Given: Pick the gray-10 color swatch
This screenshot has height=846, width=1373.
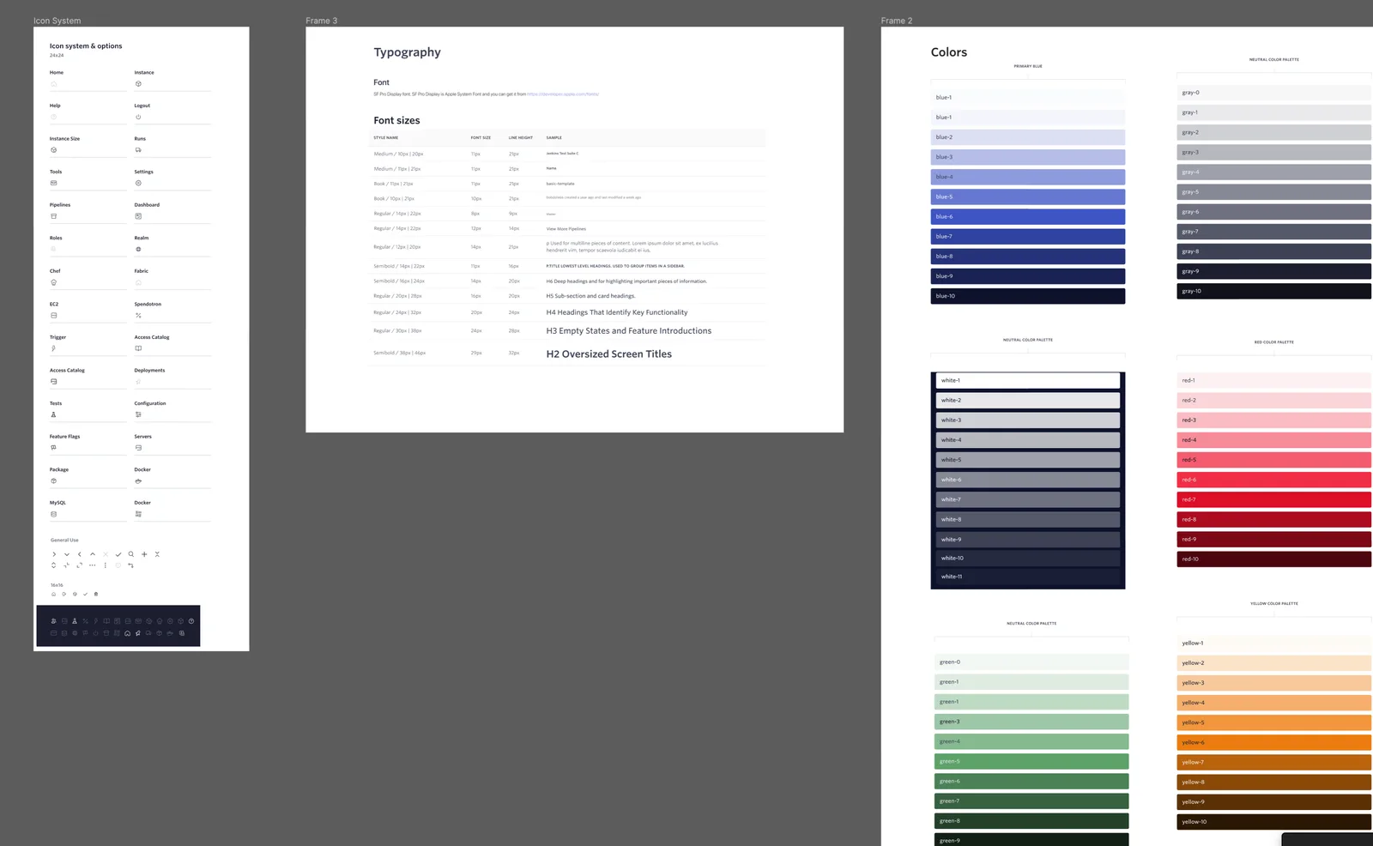Looking at the screenshot, I should tap(1274, 291).
